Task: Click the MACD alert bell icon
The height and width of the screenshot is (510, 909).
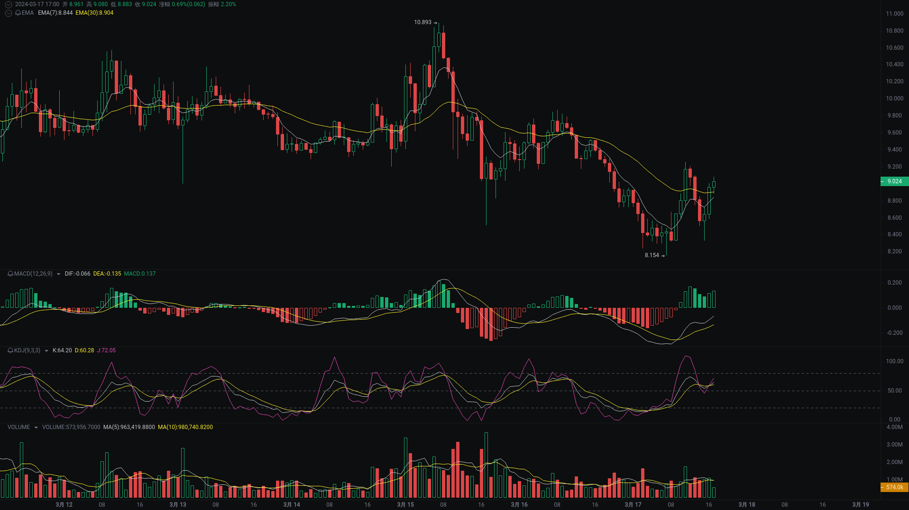Action: [10, 274]
